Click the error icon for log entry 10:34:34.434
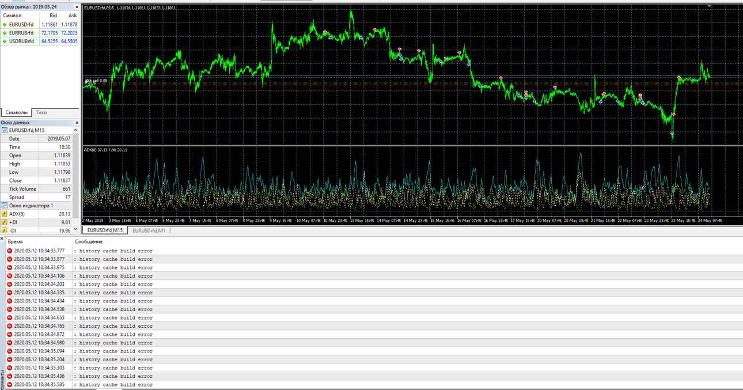This screenshot has height=390, width=743. 10,301
